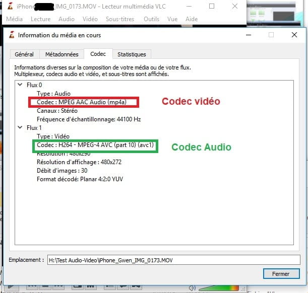308x293 pixels.
Task: Open the Outils menu
Action: tap(151, 19)
